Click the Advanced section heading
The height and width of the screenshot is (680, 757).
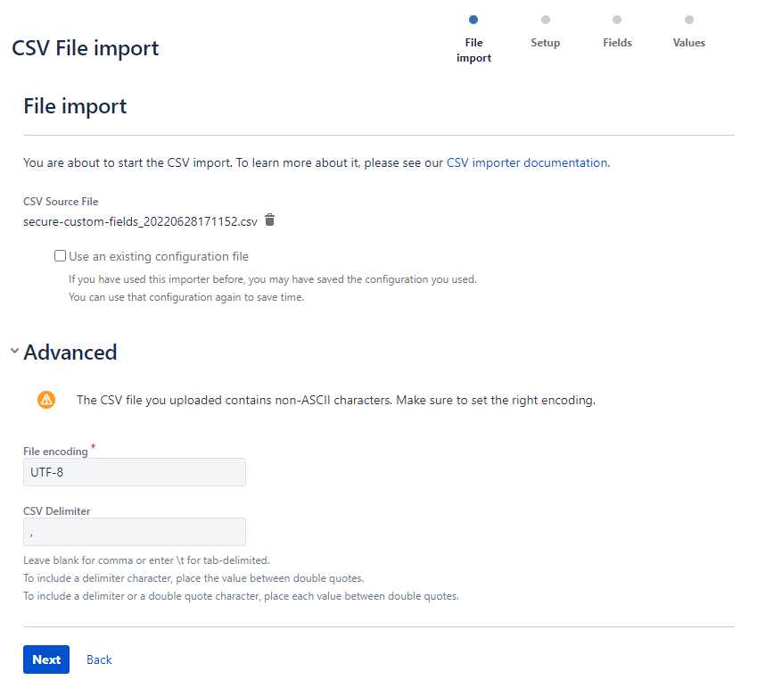click(70, 352)
